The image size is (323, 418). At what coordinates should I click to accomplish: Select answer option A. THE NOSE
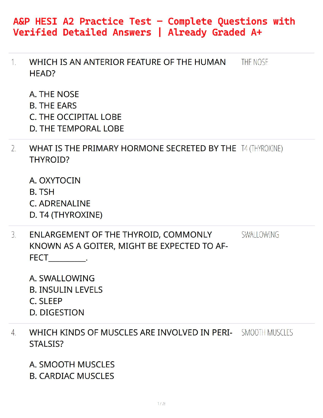54,94
